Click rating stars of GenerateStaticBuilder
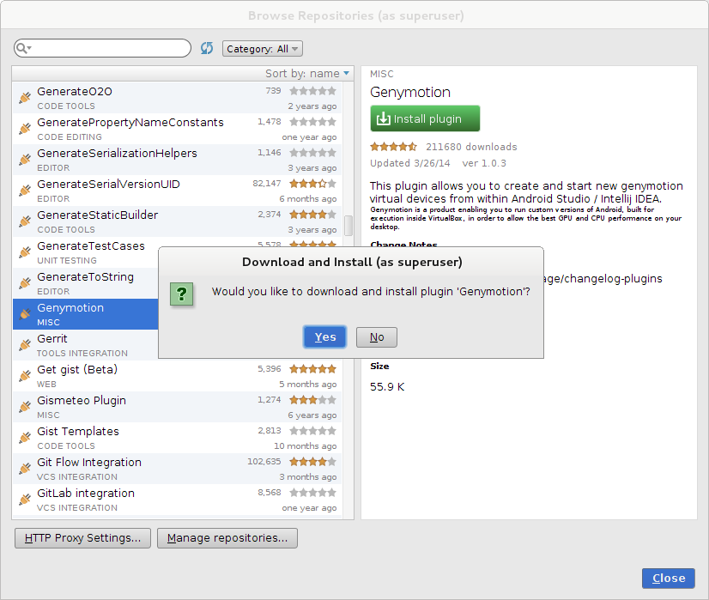 coord(313,215)
